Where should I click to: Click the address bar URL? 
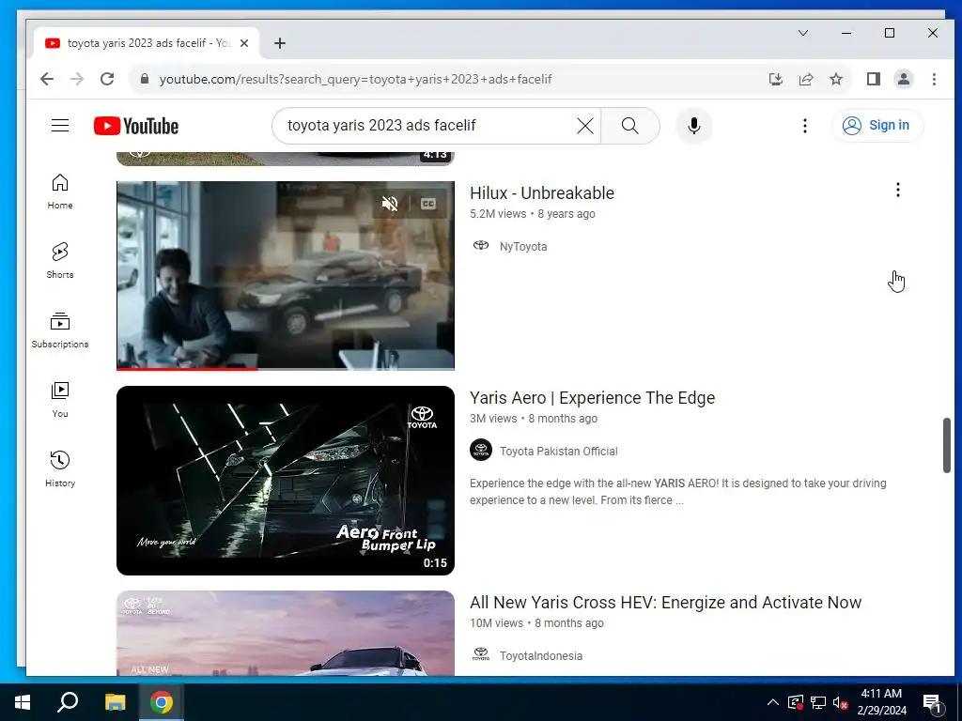click(356, 79)
